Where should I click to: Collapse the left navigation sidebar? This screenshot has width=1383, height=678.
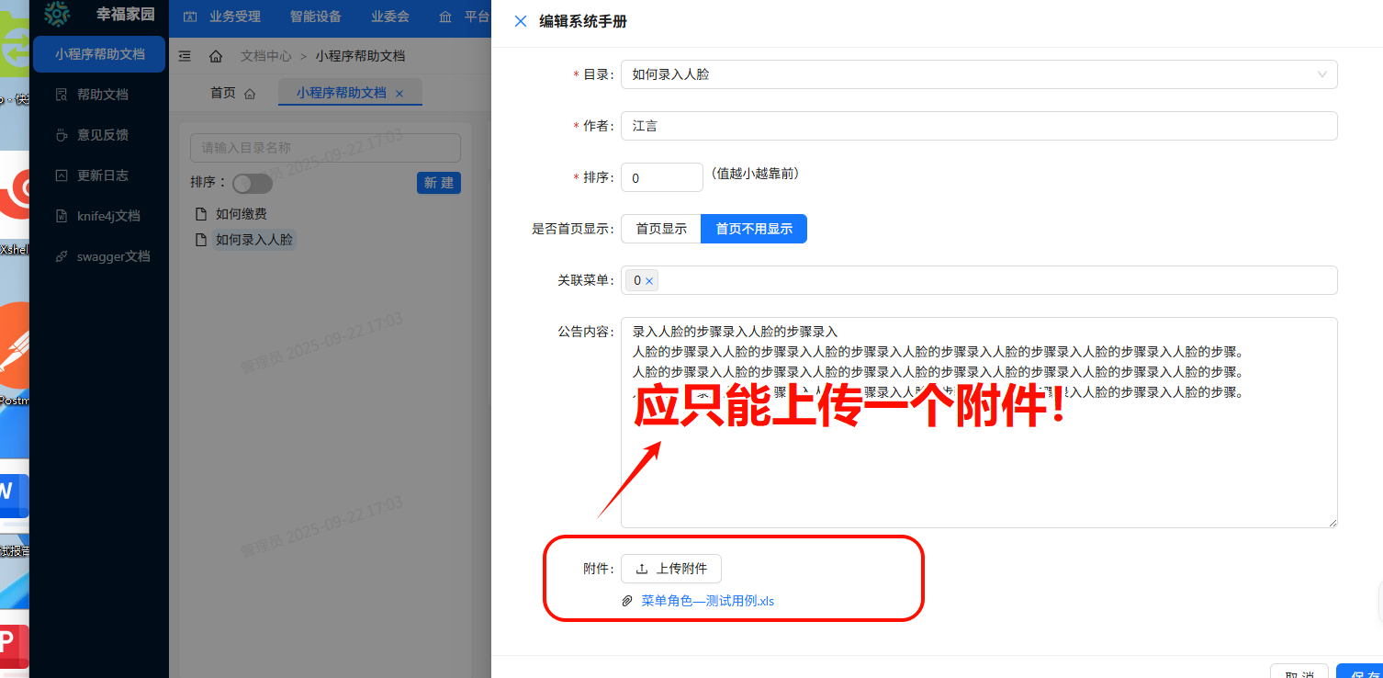pos(185,55)
